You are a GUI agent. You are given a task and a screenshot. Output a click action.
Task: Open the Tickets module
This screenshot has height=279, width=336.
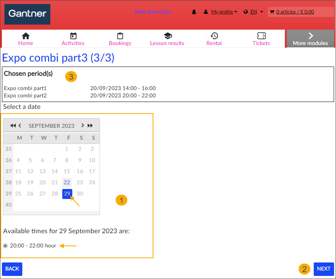tap(261, 38)
